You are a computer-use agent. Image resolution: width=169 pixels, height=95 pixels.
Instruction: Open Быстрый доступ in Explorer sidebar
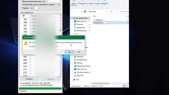tap(81, 18)
